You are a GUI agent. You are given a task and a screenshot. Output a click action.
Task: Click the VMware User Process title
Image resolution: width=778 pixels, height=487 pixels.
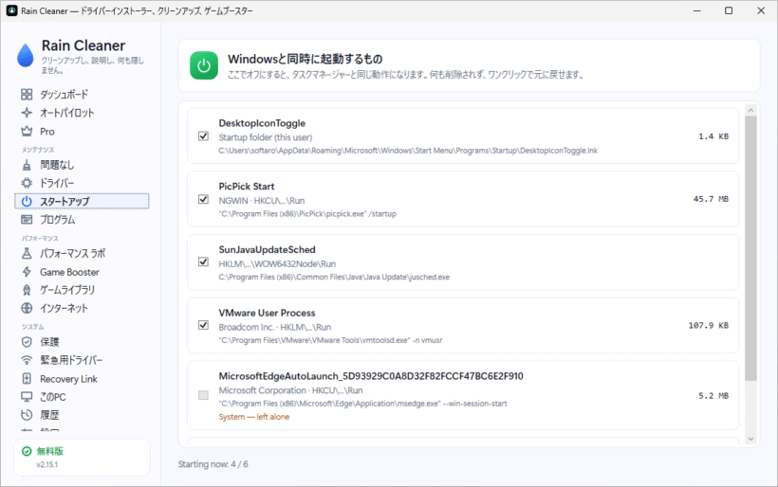267,313
